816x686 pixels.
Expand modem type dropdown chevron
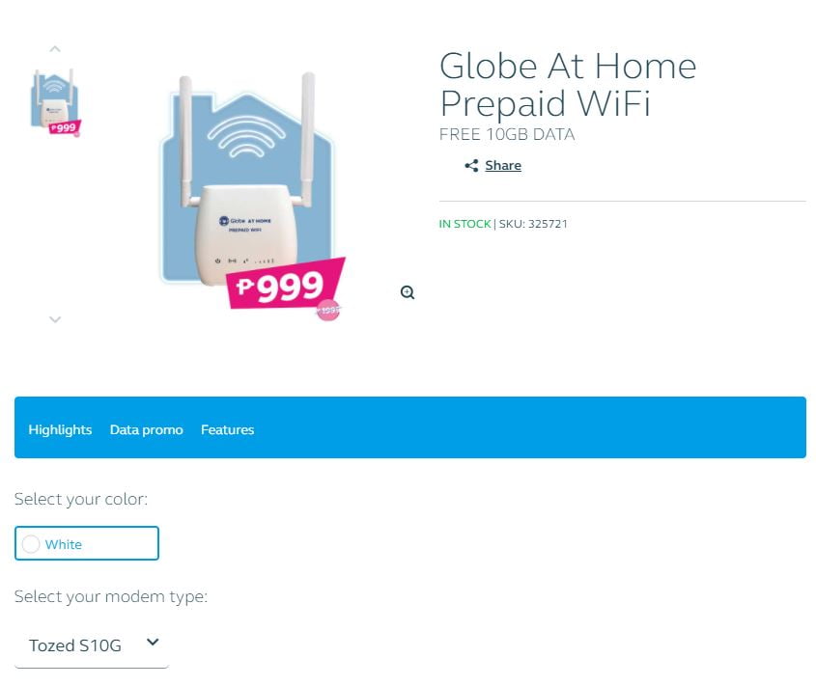[x=153, y=642]
